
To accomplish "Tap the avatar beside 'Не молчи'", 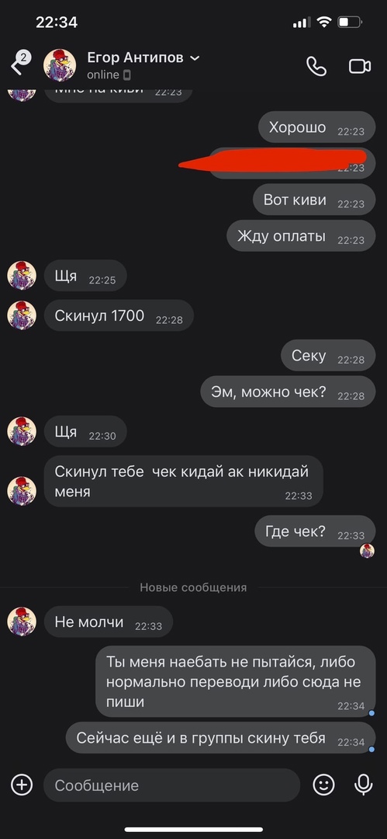I will [22, 621].
